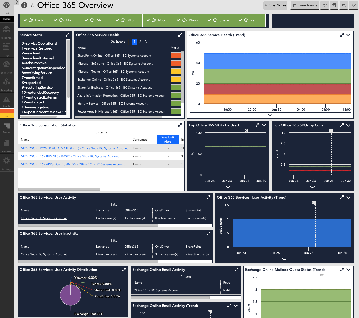Image resolution: width=359 pixels, height=318 pixels.
Task: Open MICROSOFT 365 BUSINESS BASIC link
Action: 70,156
